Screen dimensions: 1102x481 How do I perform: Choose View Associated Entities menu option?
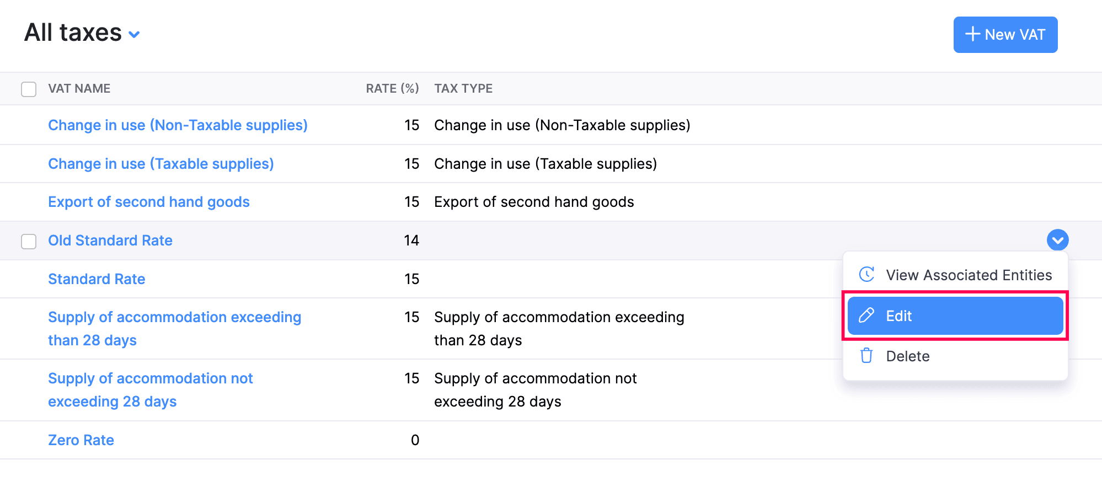point(969,275)
